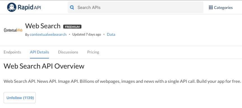Go to the Pricing tab
This screenshot has width=242, height=108.
coord(93,52)
